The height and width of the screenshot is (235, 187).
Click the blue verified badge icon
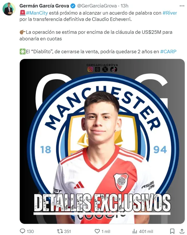73,6
